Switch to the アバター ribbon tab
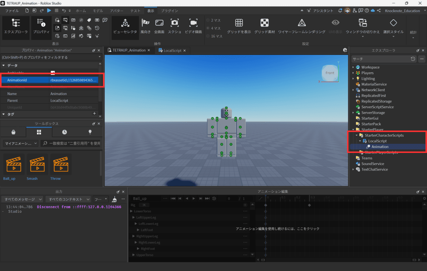The image size is (427, 271). pyautogui.click(x=117, y=11)
